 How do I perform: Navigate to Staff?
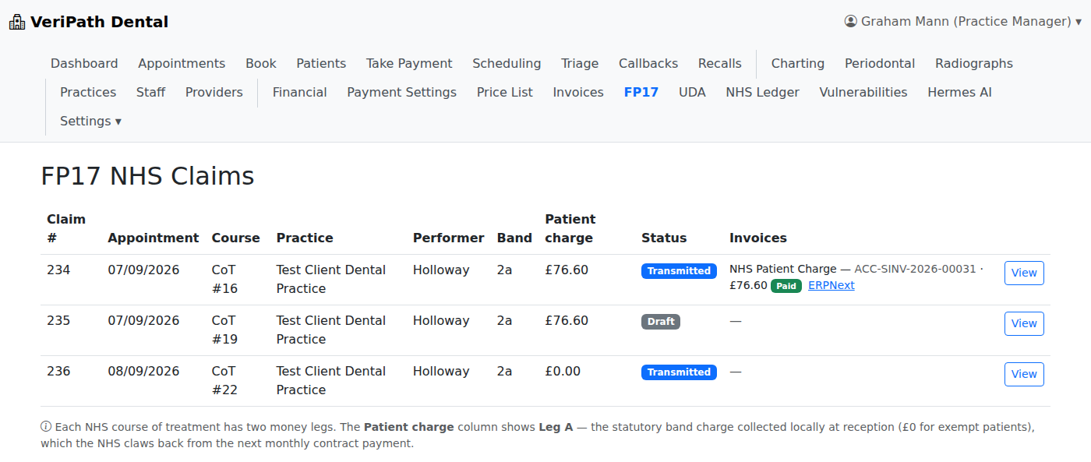(150, 92)
